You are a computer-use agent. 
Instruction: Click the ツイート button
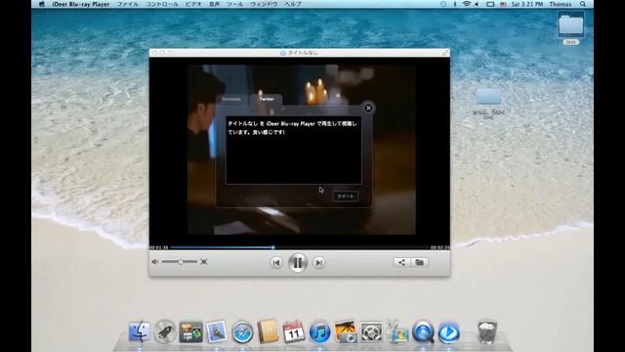point(345,196)
